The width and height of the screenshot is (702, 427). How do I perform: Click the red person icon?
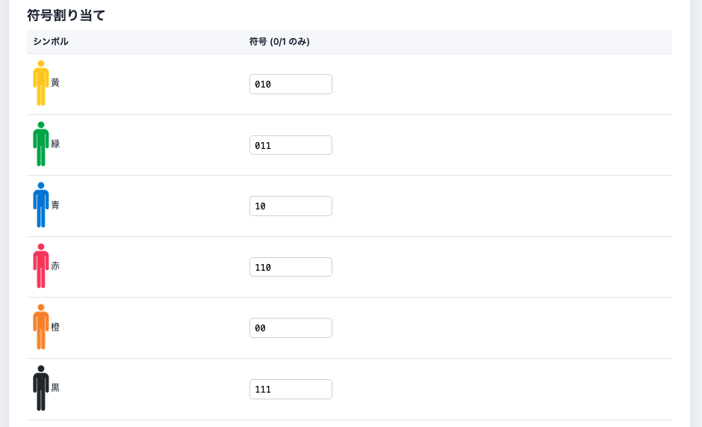coord(41,266)
